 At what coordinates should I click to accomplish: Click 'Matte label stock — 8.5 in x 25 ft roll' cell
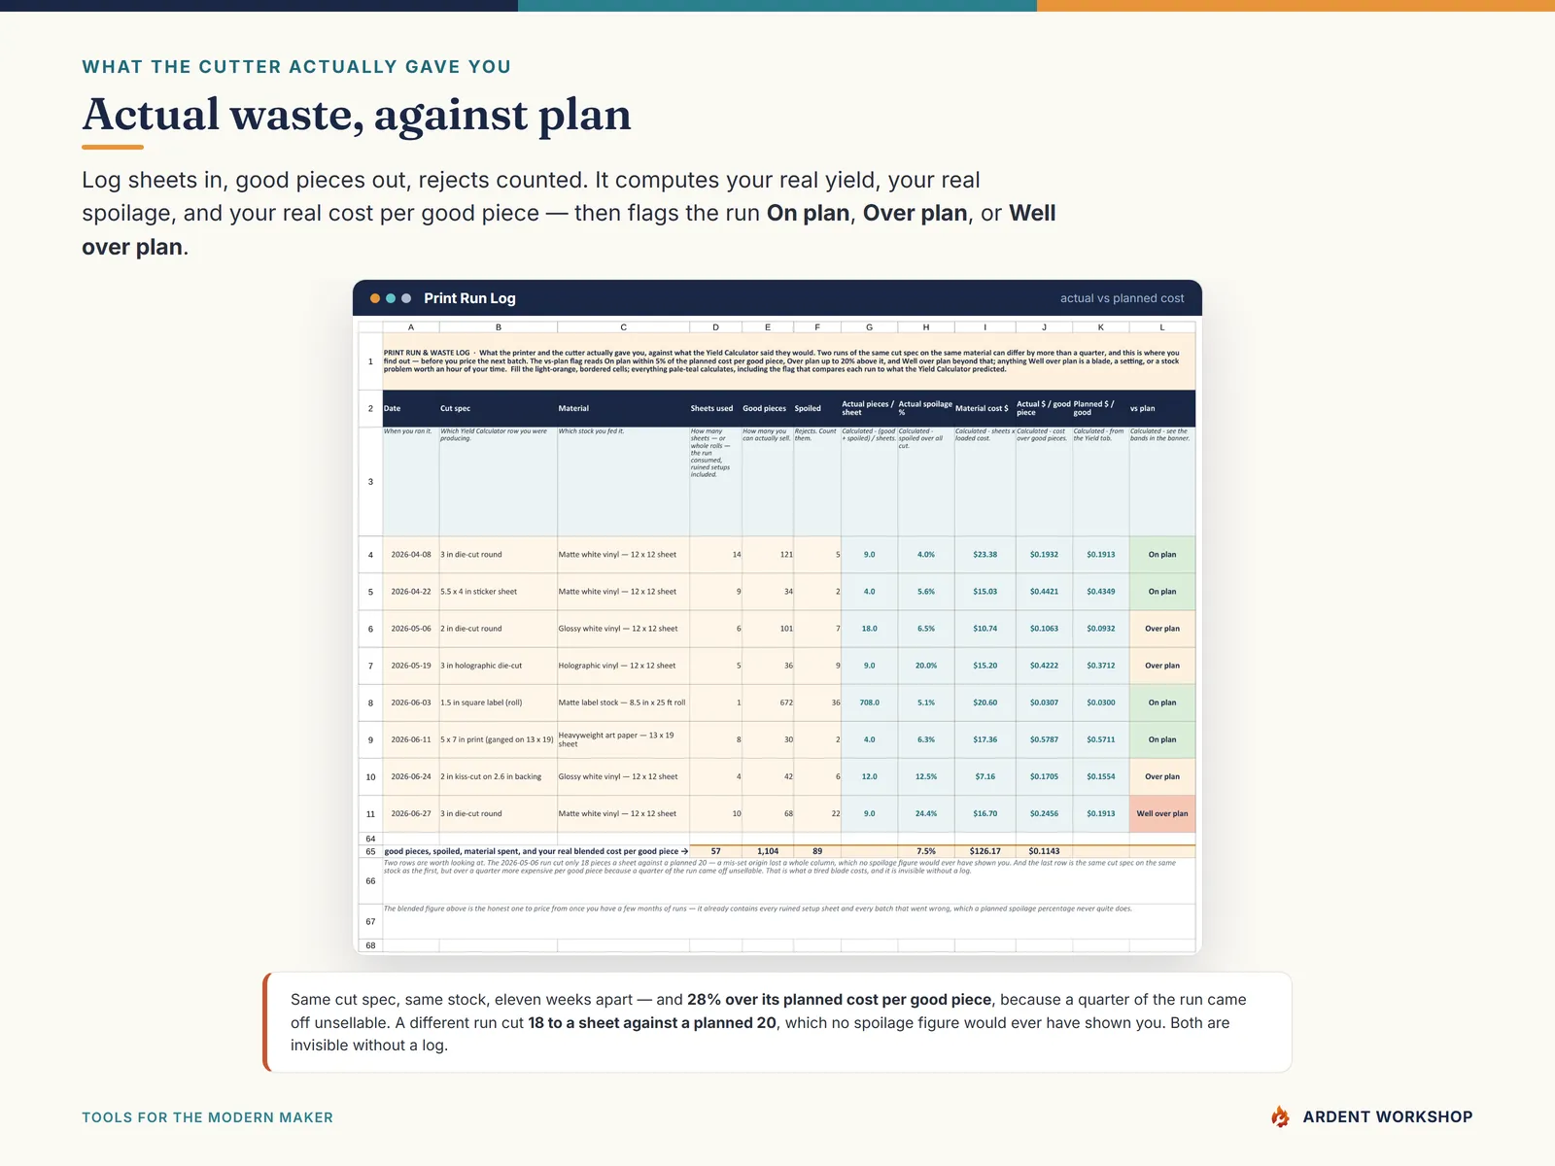[x=623, y=703]
